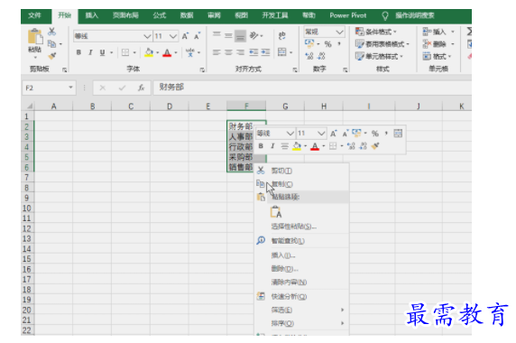Decrease decimal places in the ribbon number group
The image size is (516, 343).
coord(321,56)
